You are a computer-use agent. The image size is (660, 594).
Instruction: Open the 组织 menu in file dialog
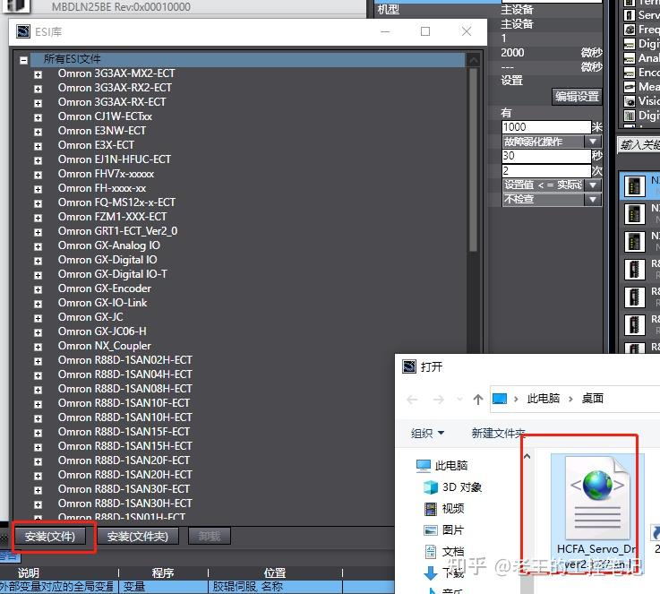point(428,434)
